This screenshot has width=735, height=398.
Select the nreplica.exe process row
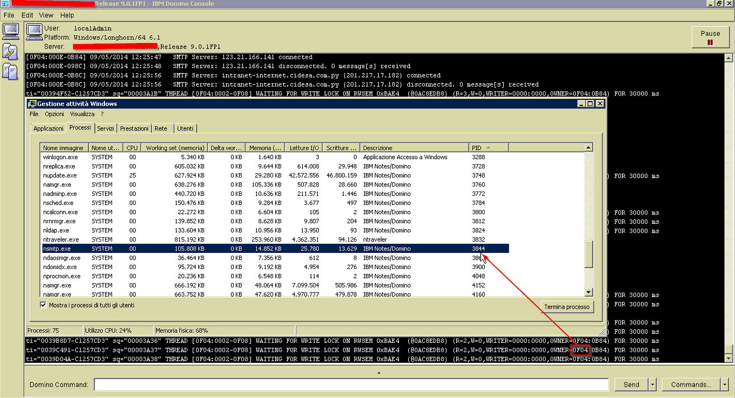coord(274,166)
